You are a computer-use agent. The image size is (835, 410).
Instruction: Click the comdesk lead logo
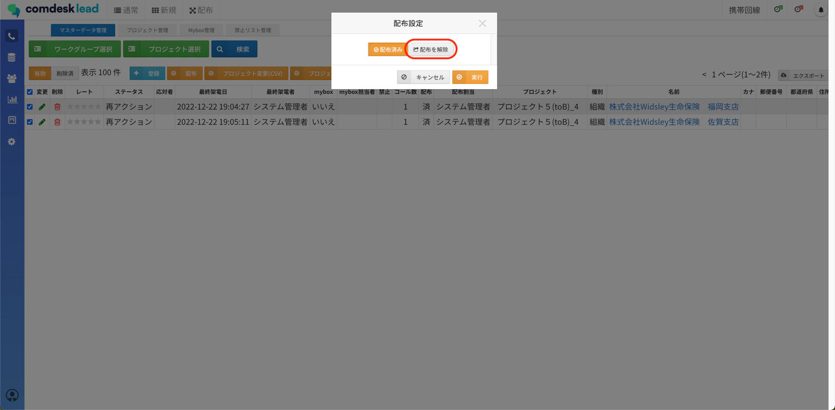53,10
